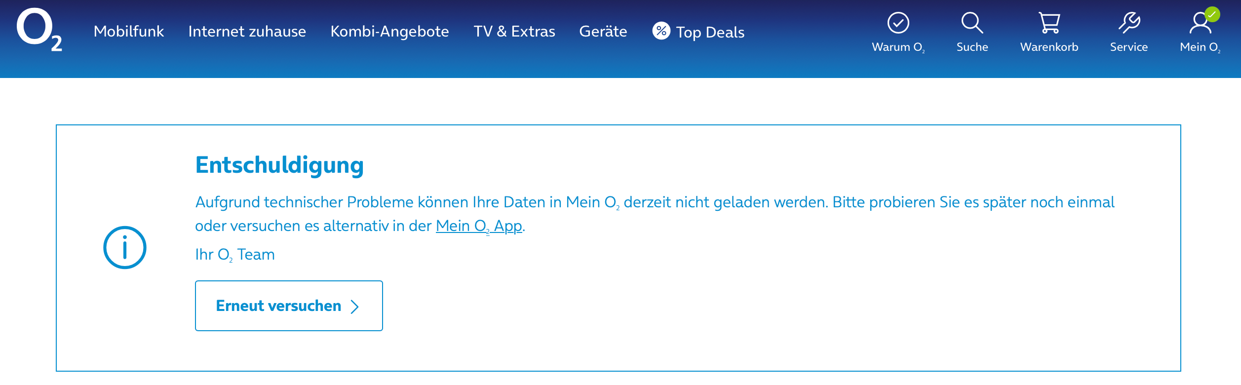Click the O2 logo in header

pos(39,30)
